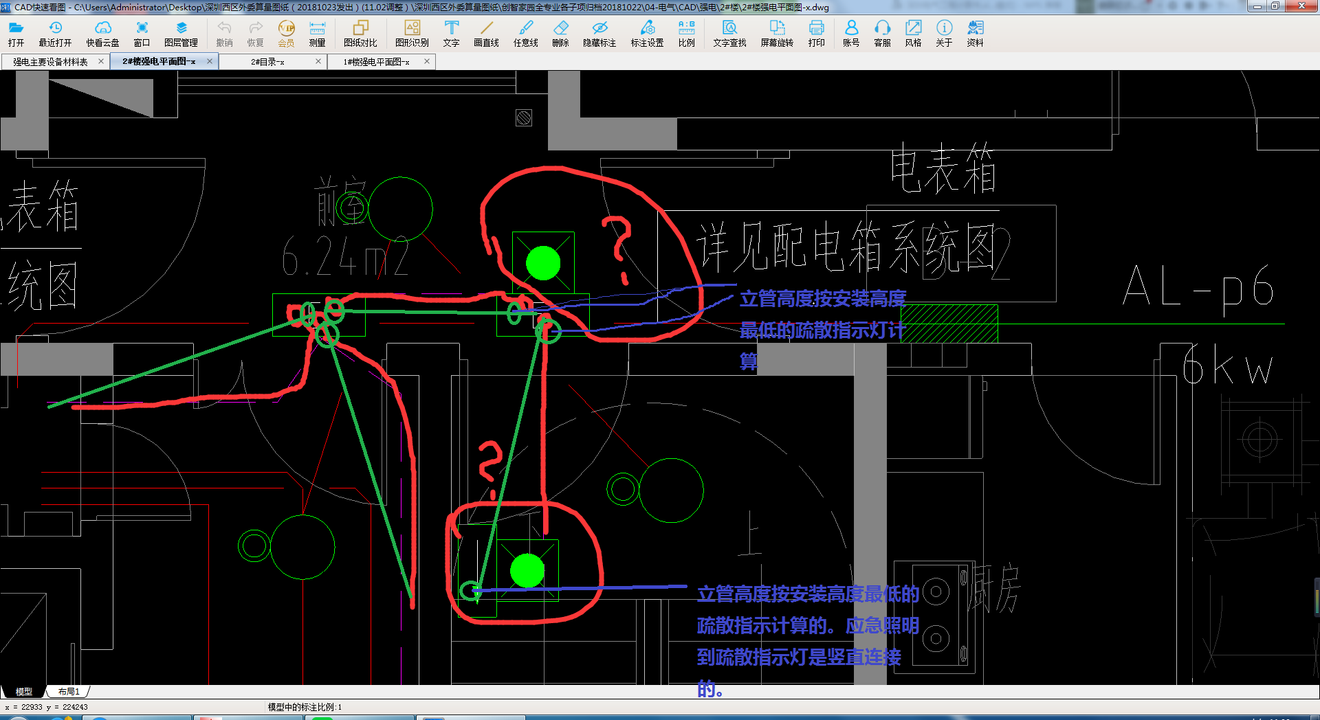Open the 资料 resources section
Image resolution: width=1320 pixels, height=720 pixels.
tap(975, 34)
